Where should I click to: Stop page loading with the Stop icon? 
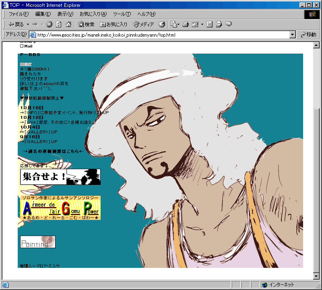[x=49, y=24]
